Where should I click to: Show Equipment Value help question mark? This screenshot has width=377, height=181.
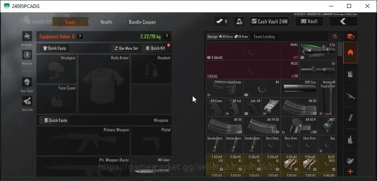80,37
